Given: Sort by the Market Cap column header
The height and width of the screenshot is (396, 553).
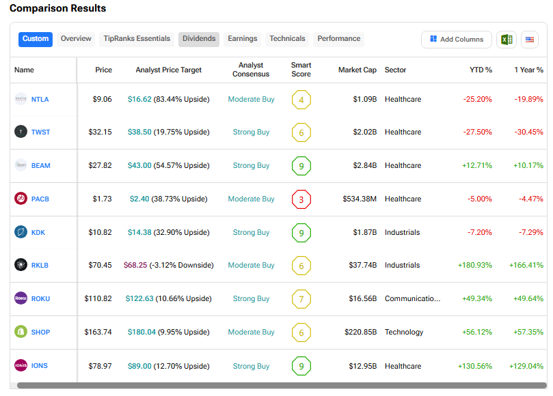Looking at the screenshot, I should (357, 70).
